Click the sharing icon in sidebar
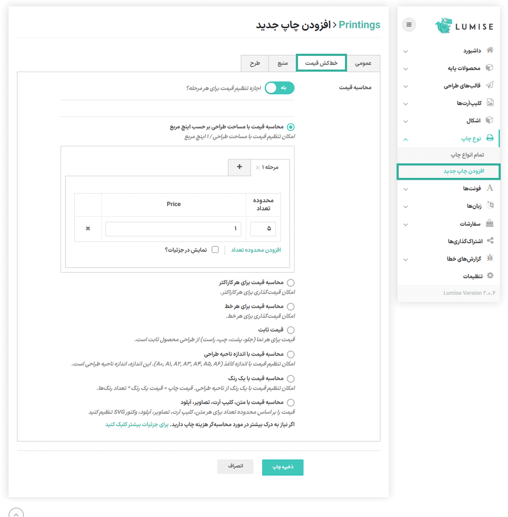The image size is (508, 517). coord(490,241)
